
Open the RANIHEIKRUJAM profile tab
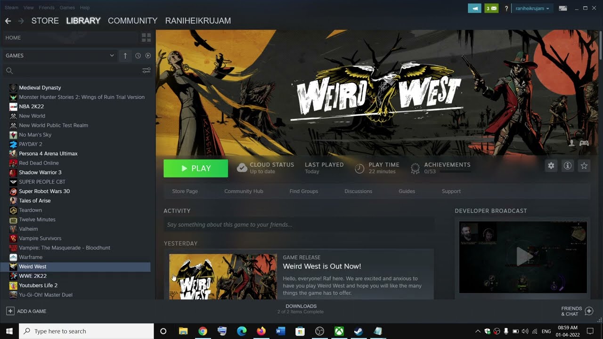coord(198,21)
